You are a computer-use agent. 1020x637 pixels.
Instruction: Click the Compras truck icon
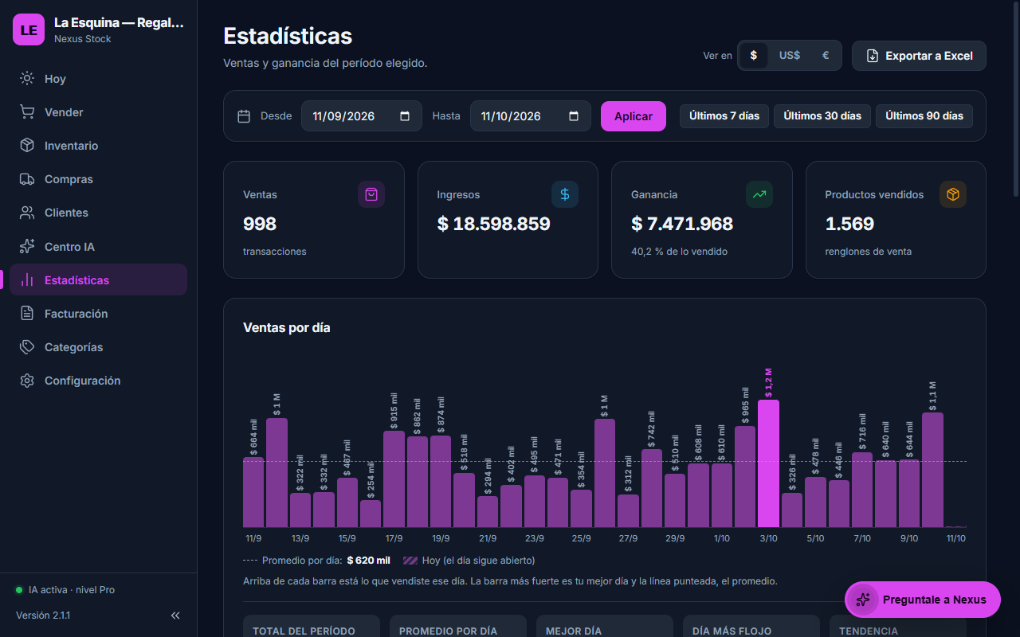pos(27,179)
